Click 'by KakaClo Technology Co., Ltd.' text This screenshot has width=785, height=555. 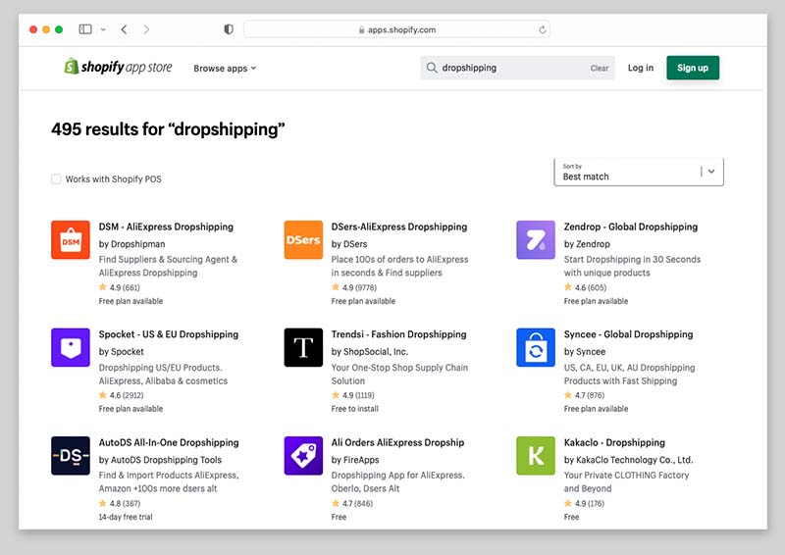628,460
